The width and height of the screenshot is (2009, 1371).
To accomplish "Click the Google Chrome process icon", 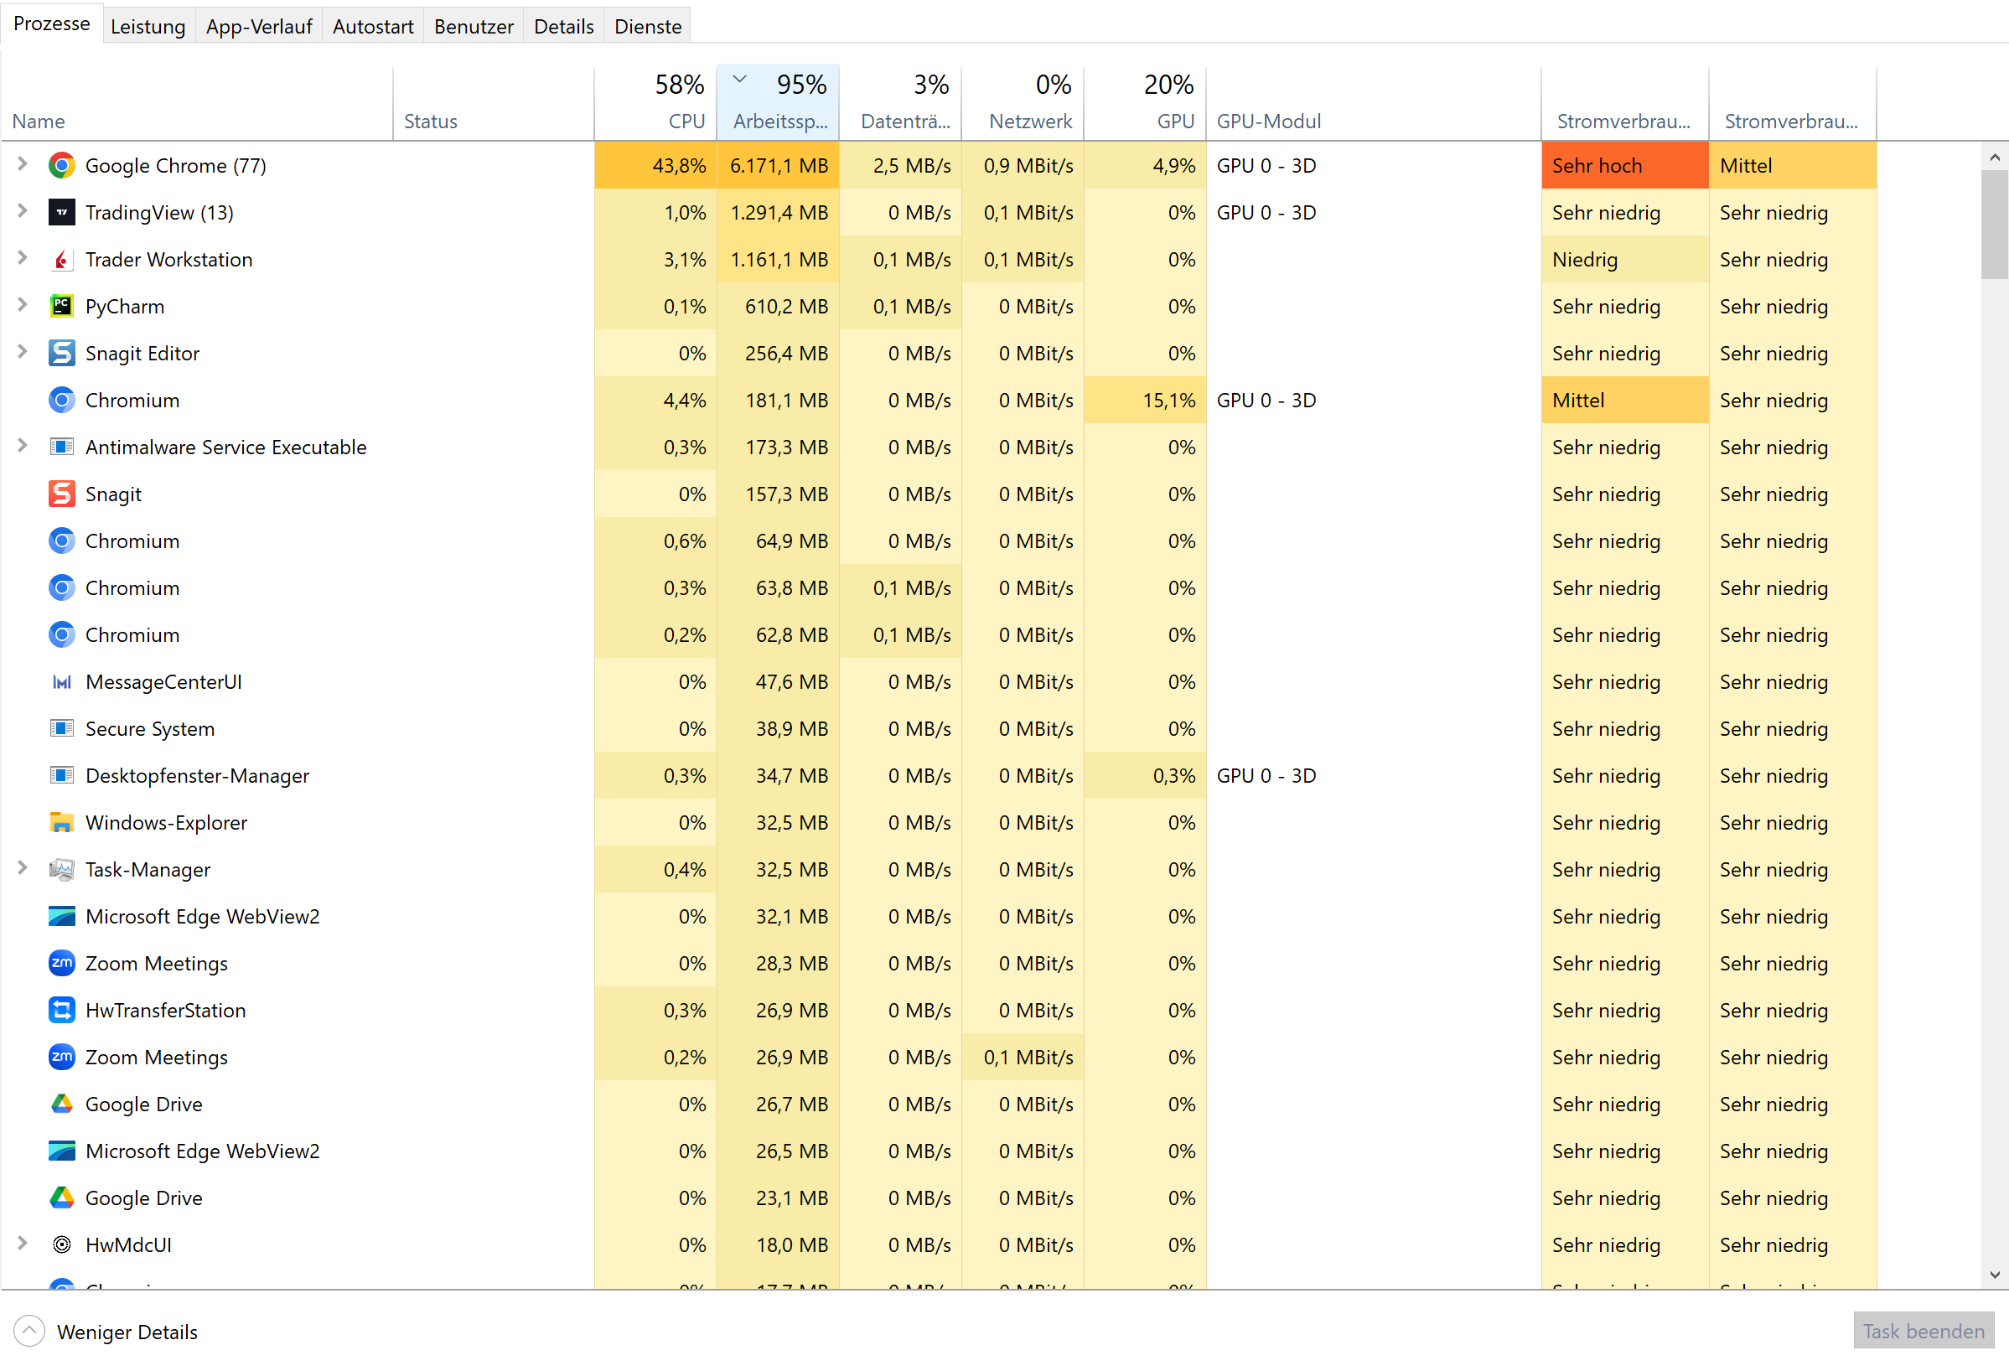I will tap(61, 165).
